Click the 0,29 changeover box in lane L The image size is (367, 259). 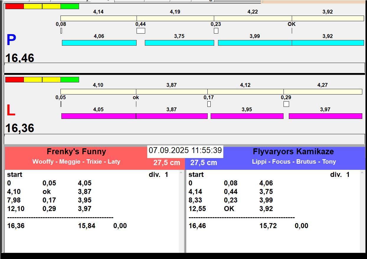pyautogui.click(x=286, y=104)
